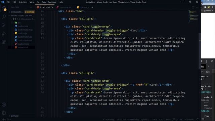Open the Run and Debug view

4,33
